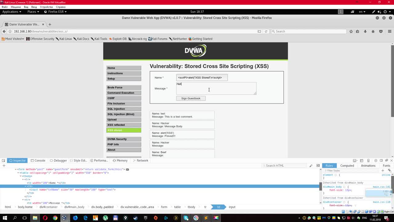Go back using the Firefox back arrow
Image resolution: width=394 pixels, height=222 pixels.
[4, 31]
